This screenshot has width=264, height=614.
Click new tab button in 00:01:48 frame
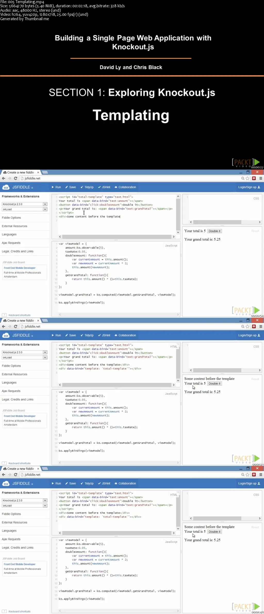[x=45, y=468]
